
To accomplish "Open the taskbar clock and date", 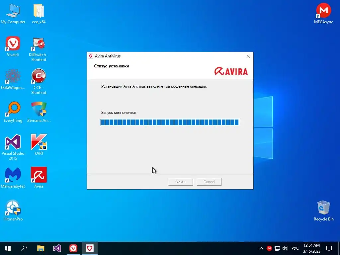I will [x=311, y=248].
